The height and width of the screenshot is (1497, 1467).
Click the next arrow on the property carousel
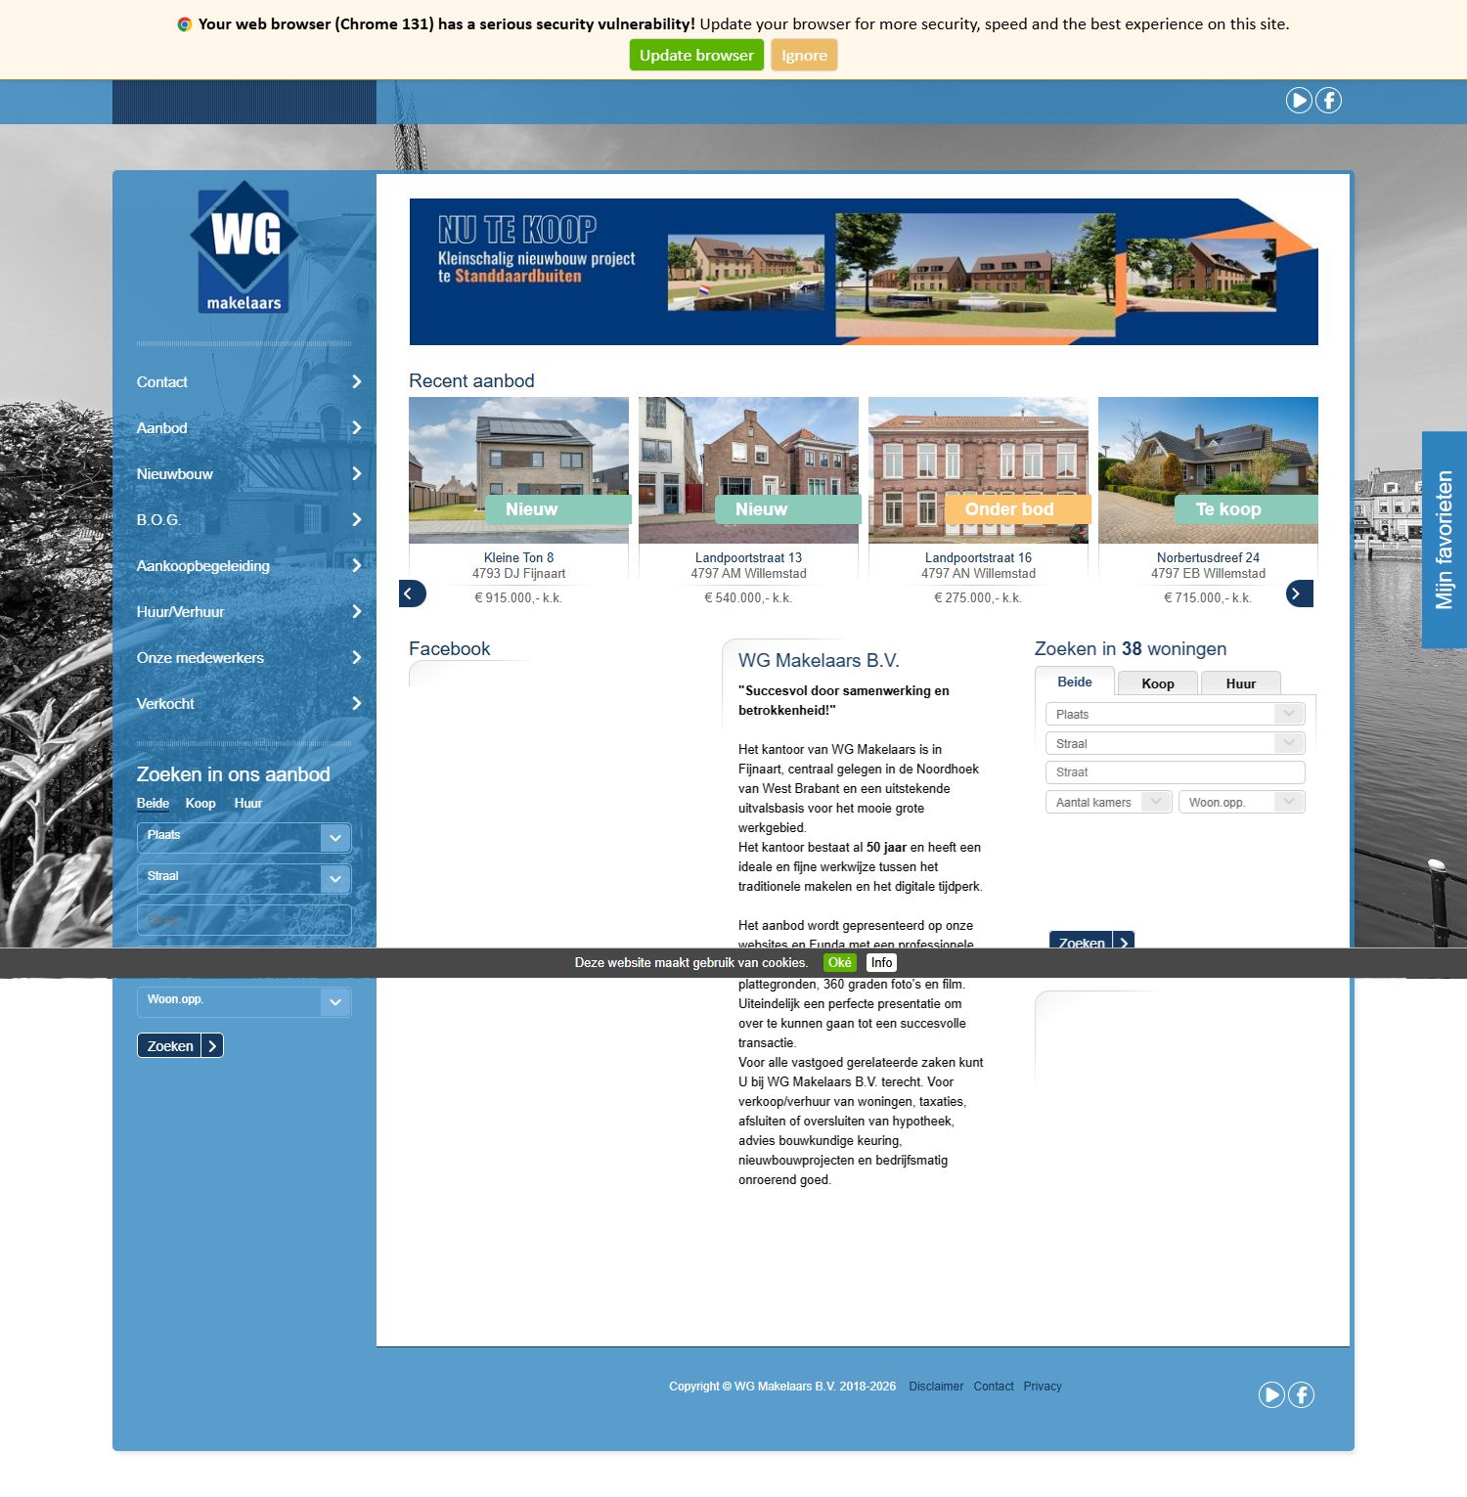pos(1298,594)
